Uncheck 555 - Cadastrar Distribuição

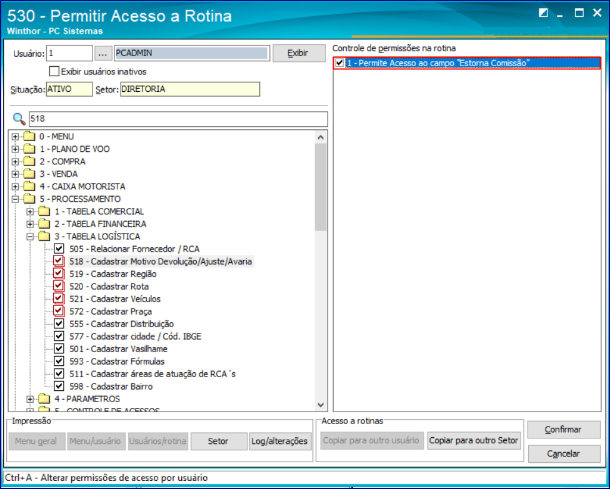[x=59, y=324]
